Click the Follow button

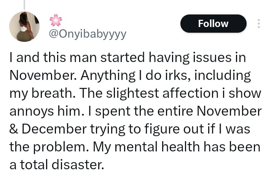point(213,24)
